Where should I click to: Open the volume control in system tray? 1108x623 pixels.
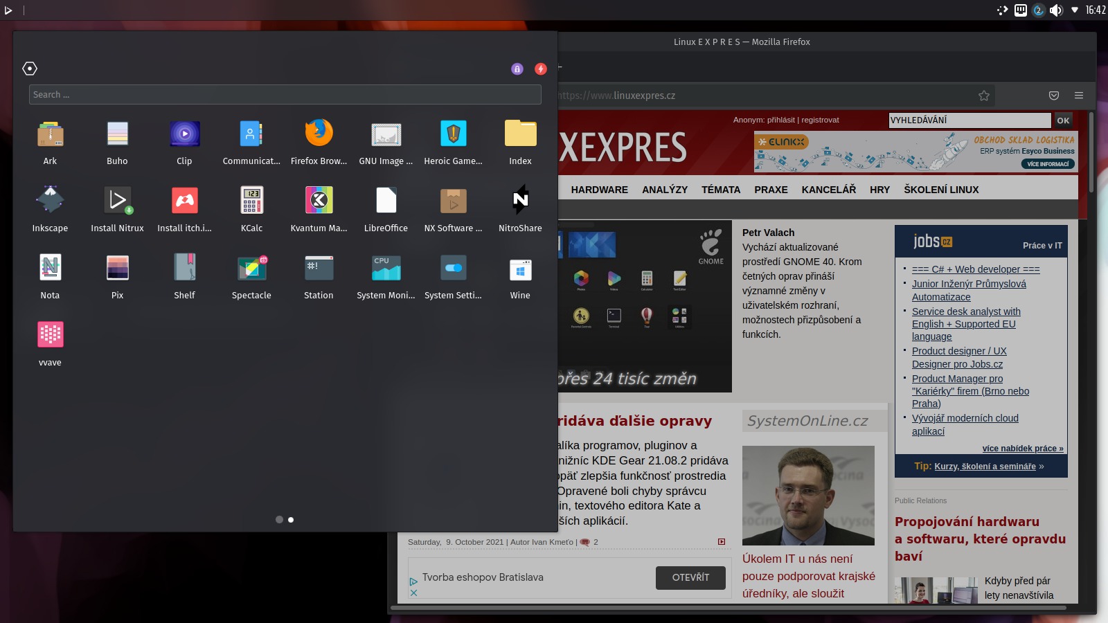1055,10
